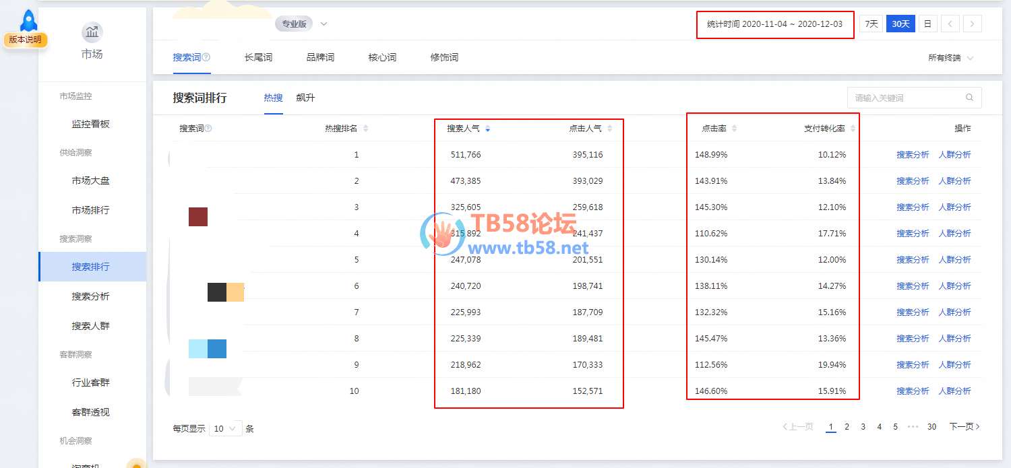Click help icon next to 搜索词 tab
The height and width of the screenshot is (468, 1011).
[x=206, y=58]
